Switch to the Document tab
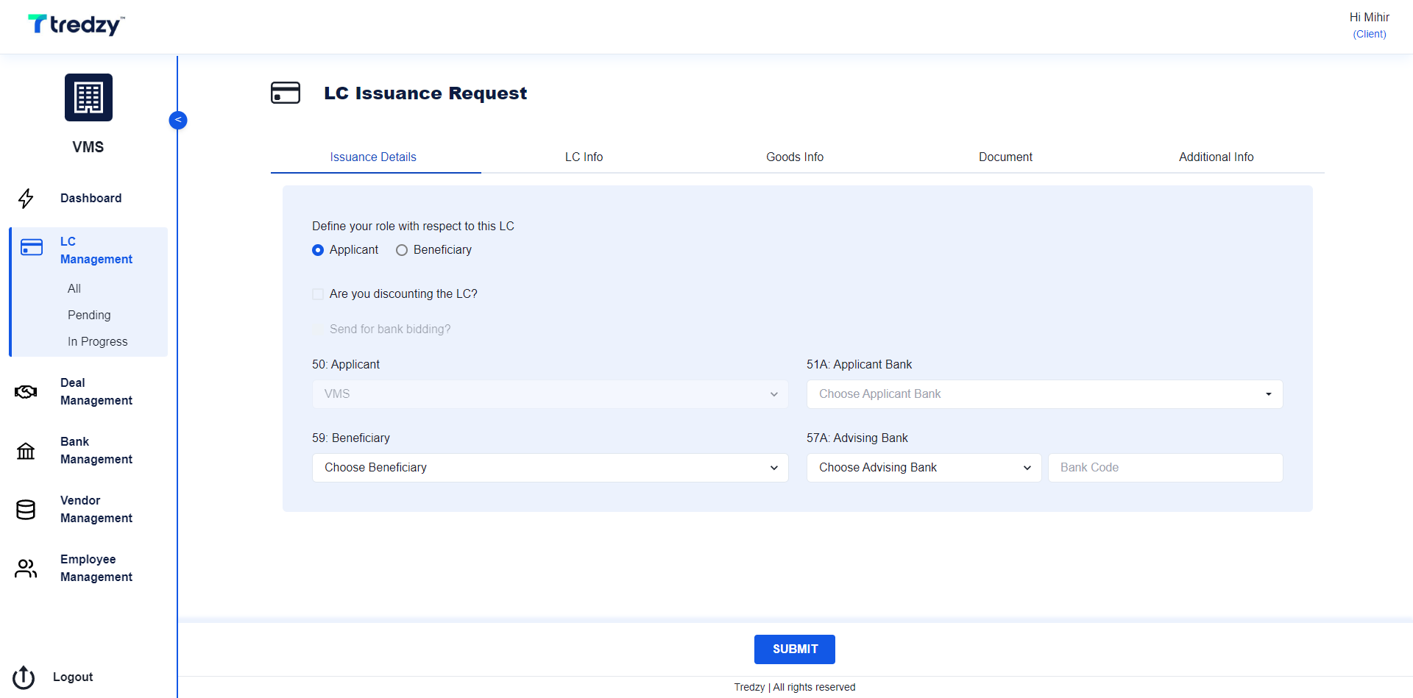This screenshot has width=1413, height=698. (x=1005, y=157)
